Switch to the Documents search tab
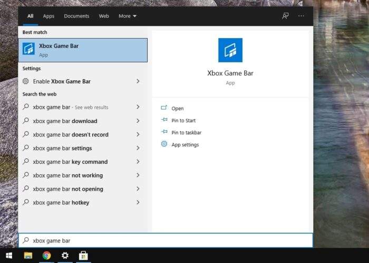Viewport: 369px width, 263px height. pos(76,16)
